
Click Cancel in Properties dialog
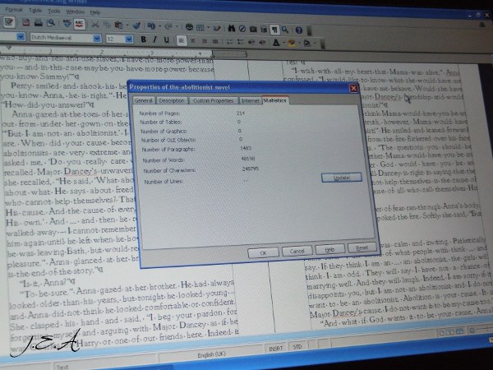click(297, 251)
